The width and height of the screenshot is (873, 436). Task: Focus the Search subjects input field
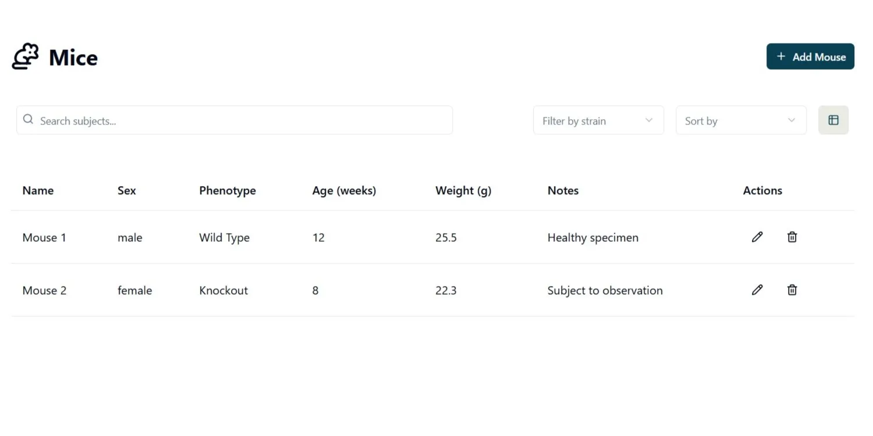pos(239,121)
